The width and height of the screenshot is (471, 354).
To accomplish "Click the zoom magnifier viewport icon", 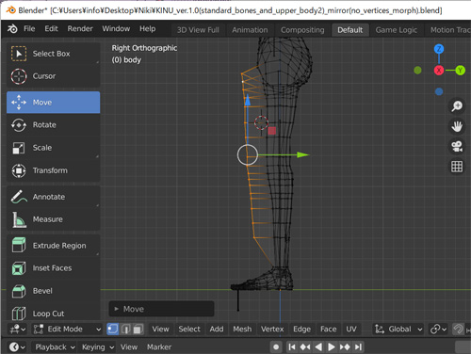I will click(457, 106).
